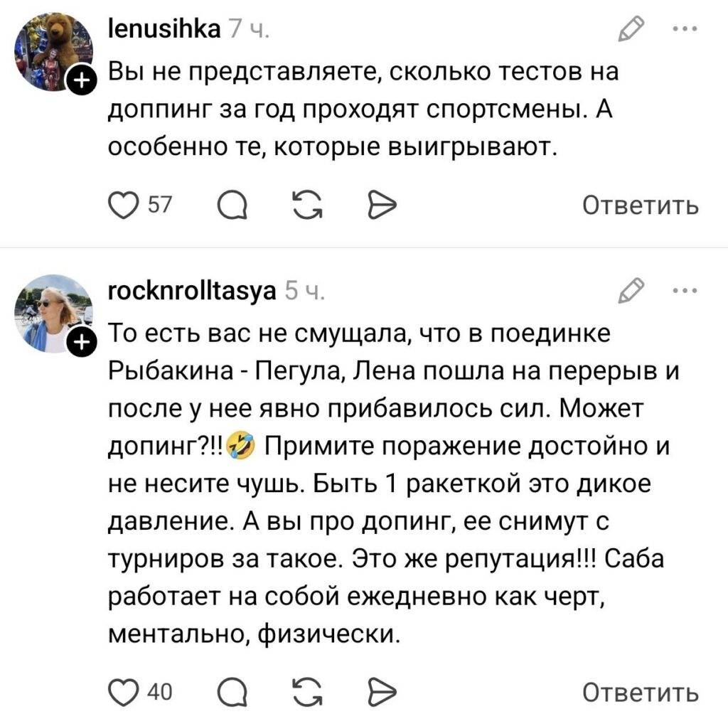Tap Ответить under lenusihka's comment
The image size is (728, 726).
[x=641, y=206]
